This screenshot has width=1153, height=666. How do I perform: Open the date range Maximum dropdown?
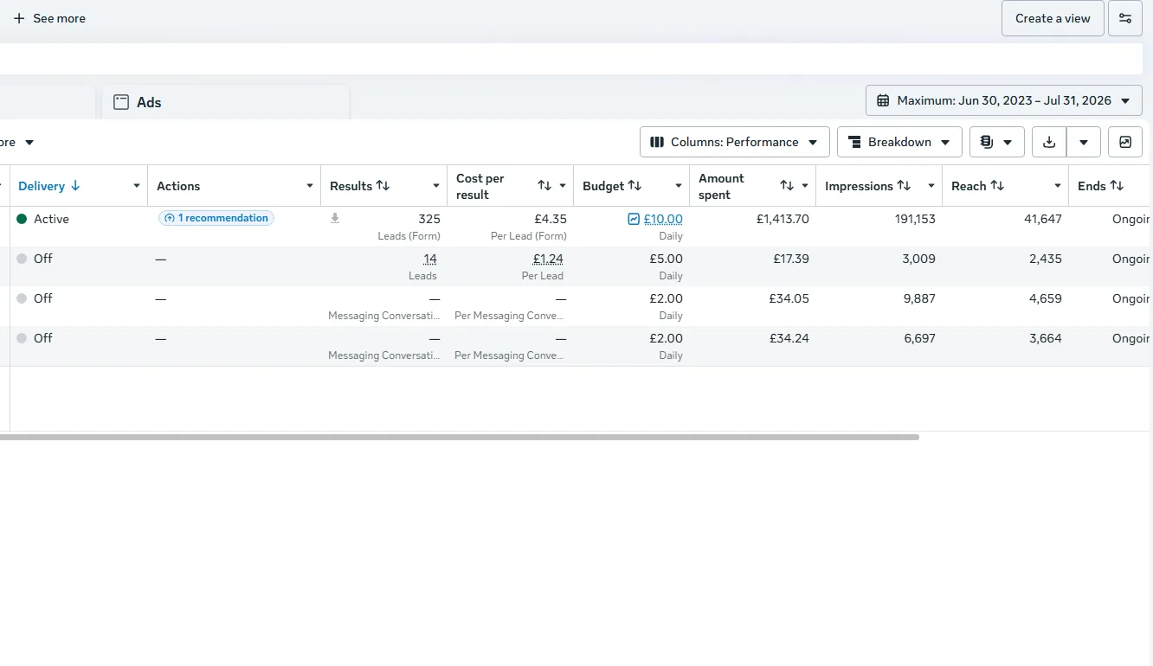point(1004,100)
